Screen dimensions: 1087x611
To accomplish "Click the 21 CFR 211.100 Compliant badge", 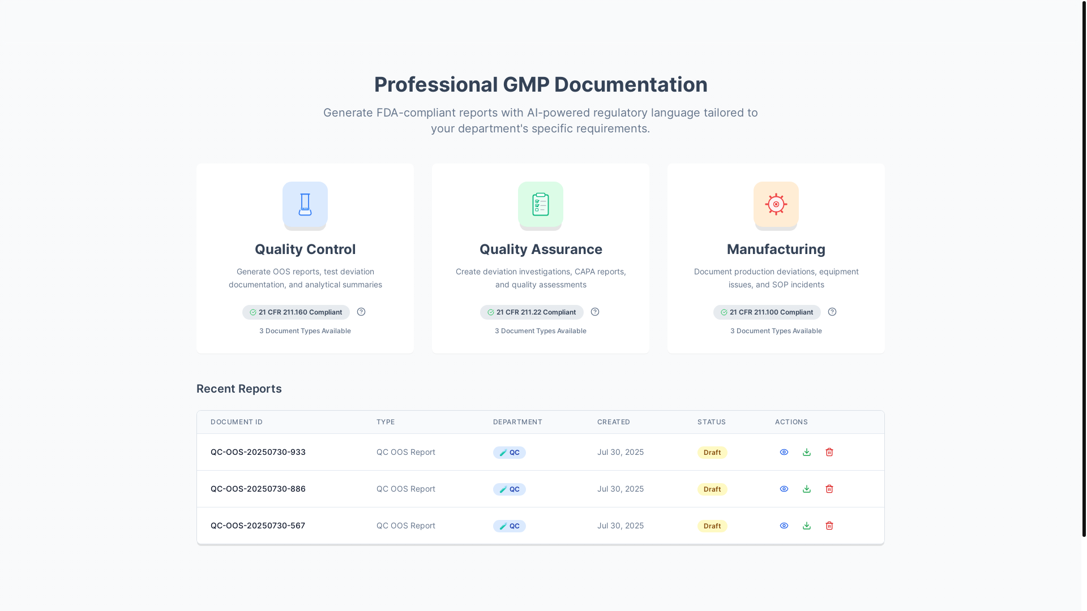I will tap(767, 312).
